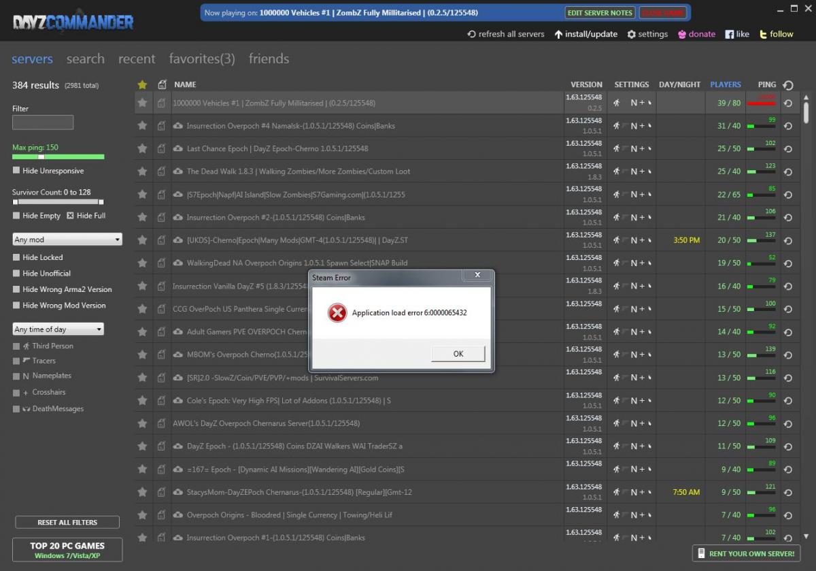
Task: Click the RESET ALL FILTERS button
Action: pos(67,522)
